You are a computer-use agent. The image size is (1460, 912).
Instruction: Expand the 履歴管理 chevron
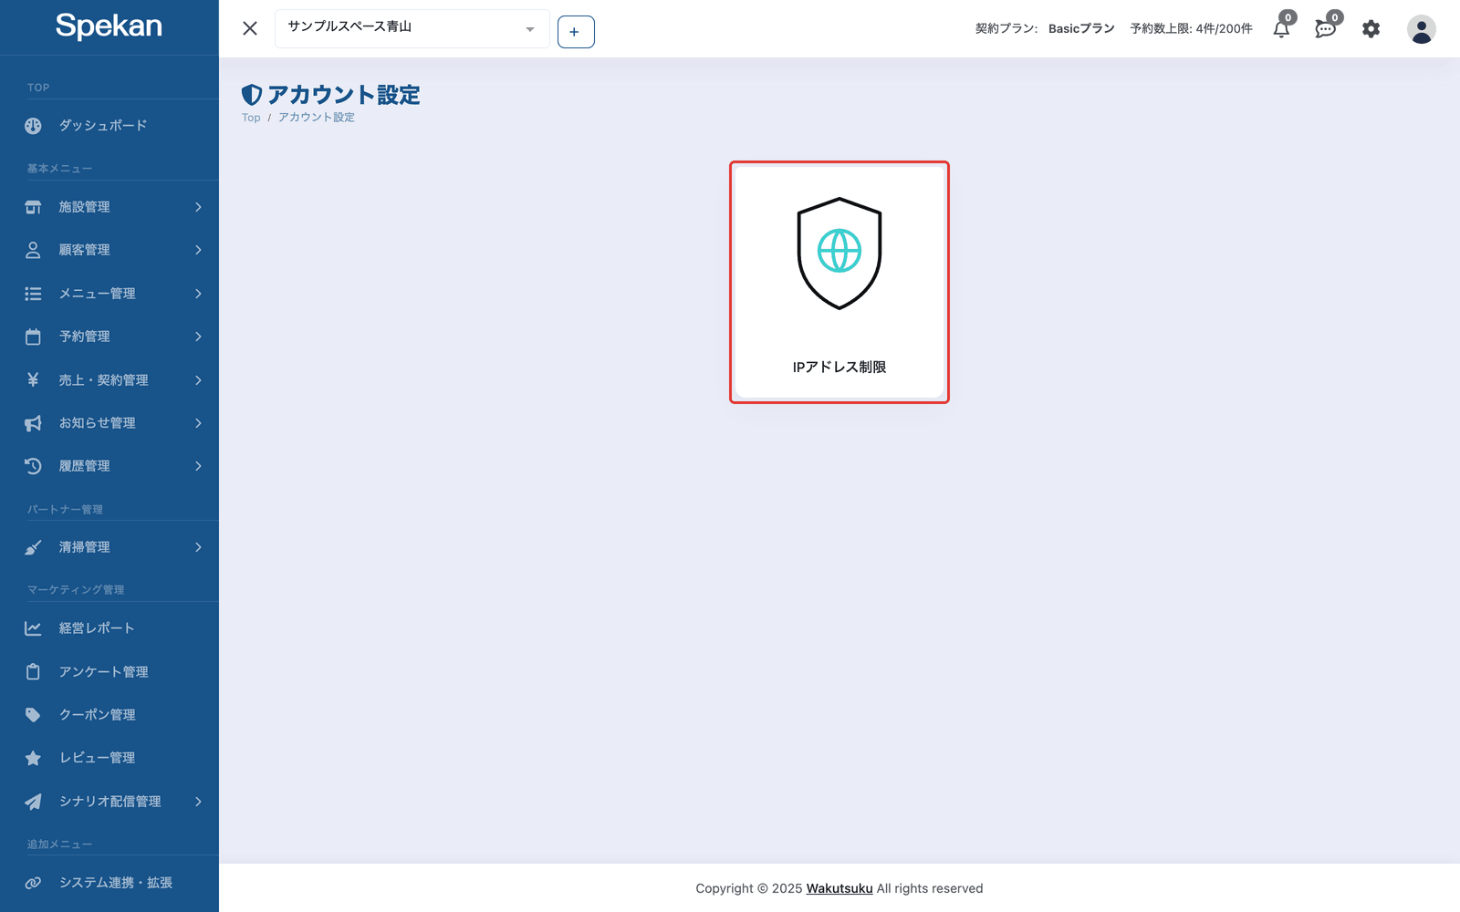(198, 466)
